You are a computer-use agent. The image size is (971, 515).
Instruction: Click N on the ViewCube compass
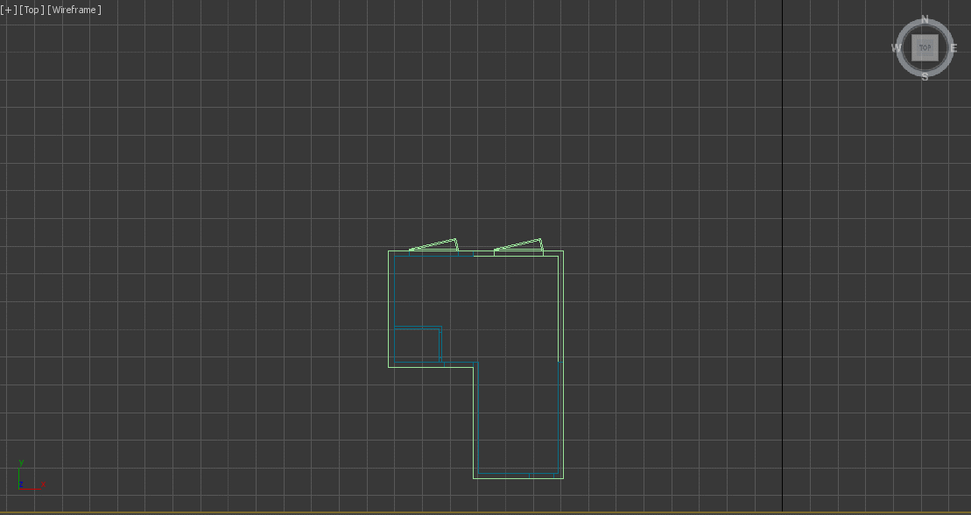coord(925,18)
